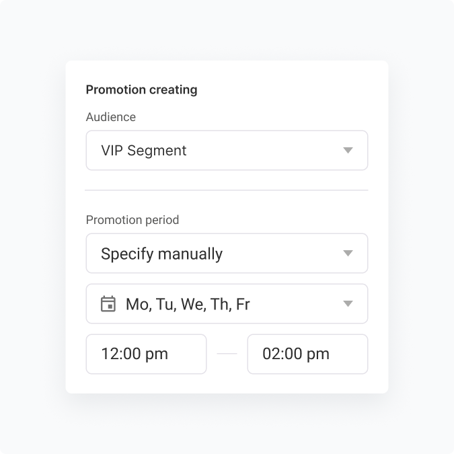
Task: Open the "Mo, Tu, We, Th, Fr" days list
Action: [x=188, y=304]
